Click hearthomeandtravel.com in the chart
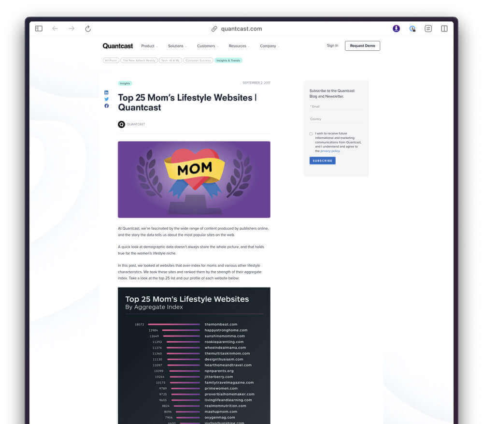The height and width of the screenshot is (424, 483). (228, 366)
